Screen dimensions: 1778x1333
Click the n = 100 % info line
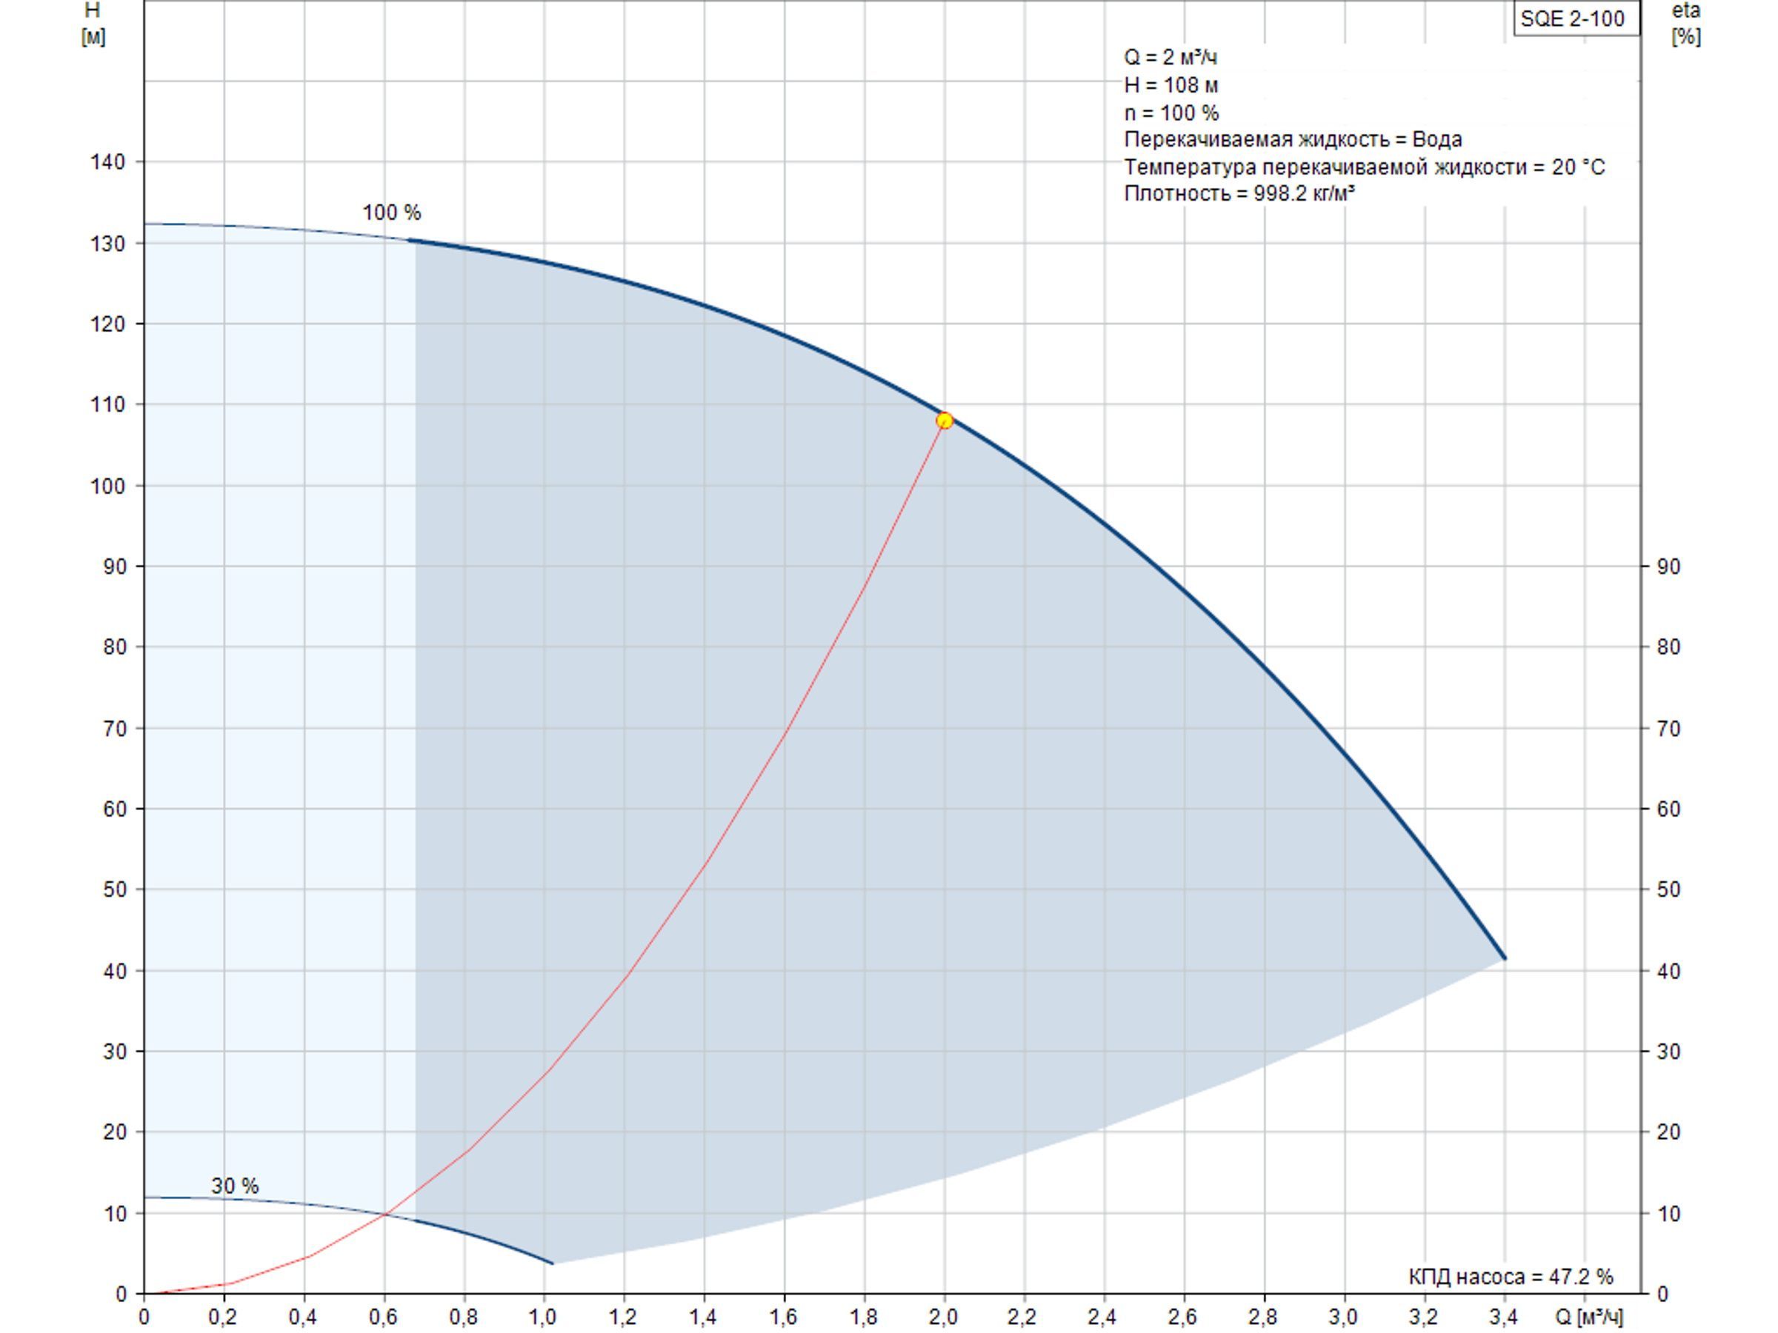(x=1171, y=113)
